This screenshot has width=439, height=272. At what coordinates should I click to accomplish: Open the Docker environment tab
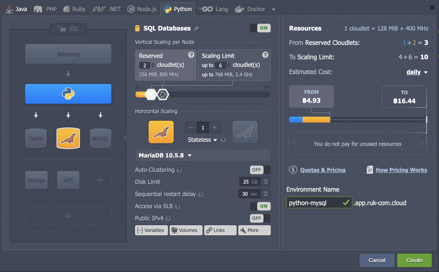point(250,8)
